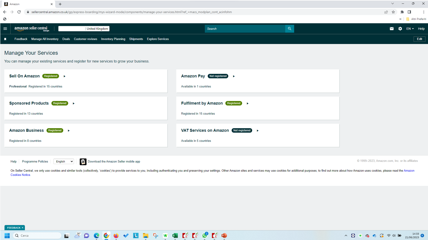This screenshot has height=240, width=428.
Task: Open the United Kingdom marketplace switcher
Action: click(84, 29)
